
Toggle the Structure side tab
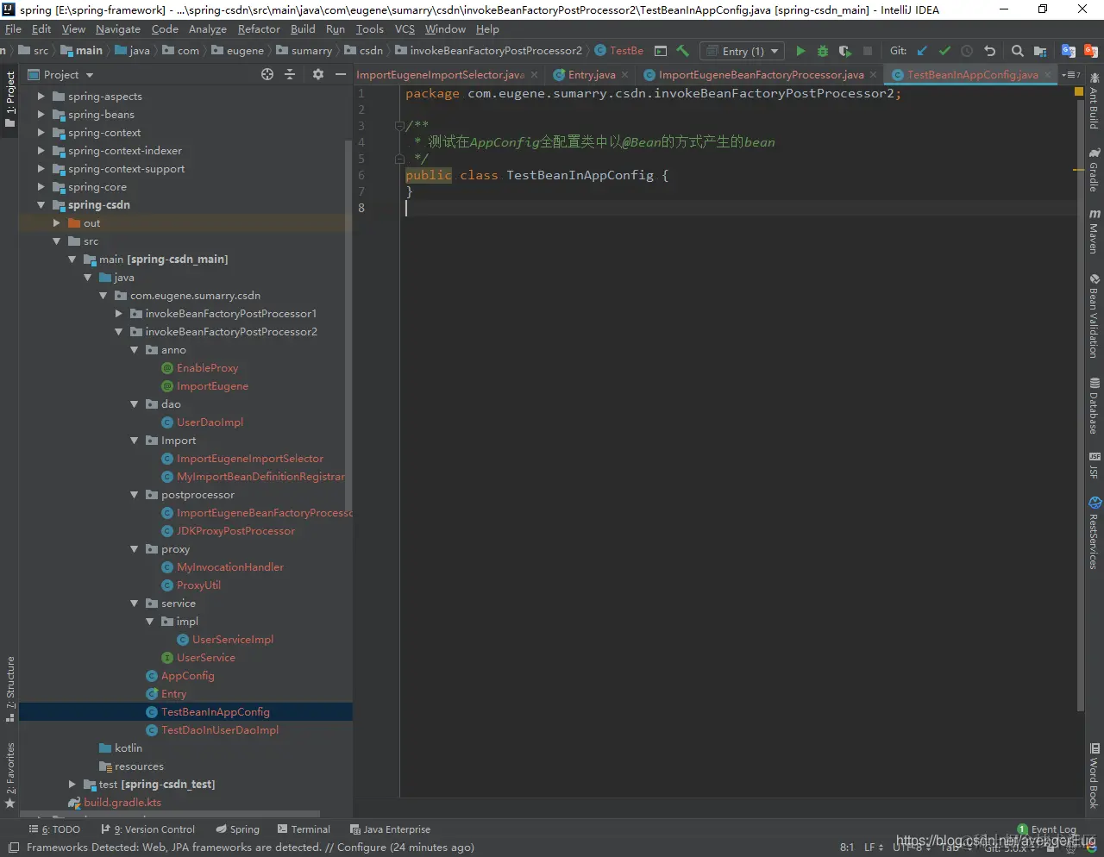(10, 688)
